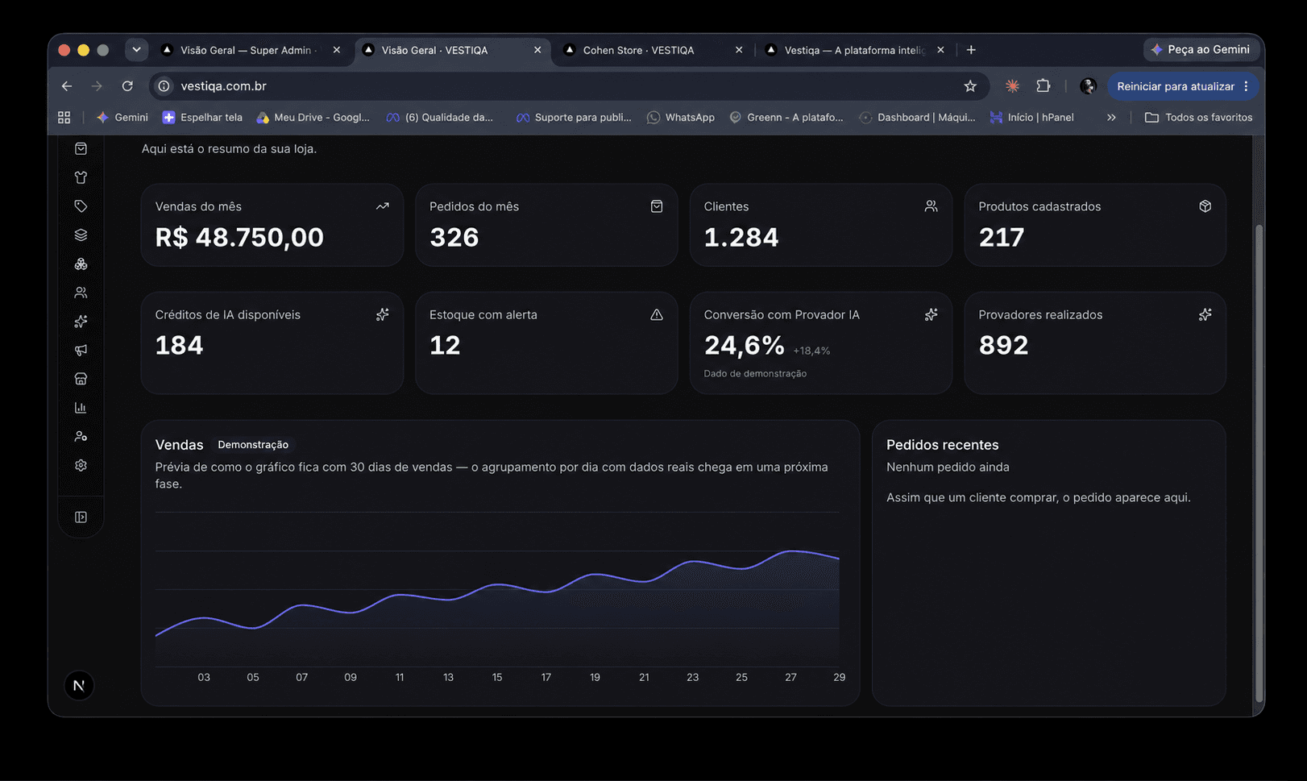Open the gear settings icon in sidebar
The width and height of the screenshot is (1307, 781).
tap(81, 465)
